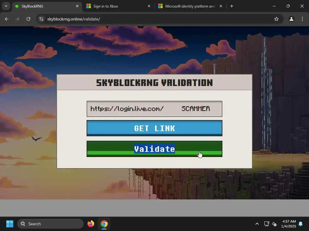The image size is (309, 231).
Task: Click the Chrome taskbar icon
Action: [104, 224]
